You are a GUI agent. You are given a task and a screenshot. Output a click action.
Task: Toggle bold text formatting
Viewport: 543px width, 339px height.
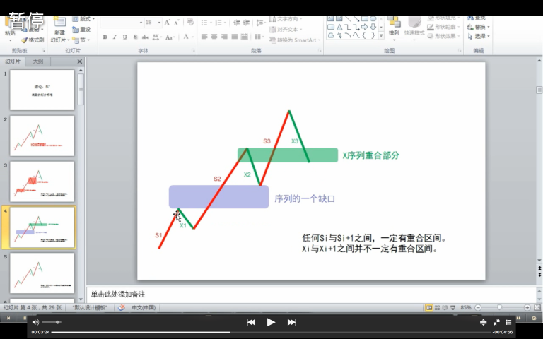point(105,37)
